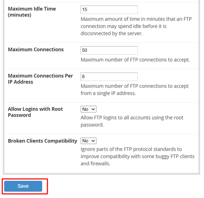This screenshot has width=204, height=198.
Task: Click the '(minutes)' text under Maximum Idle Time
Action: point(20,15)
